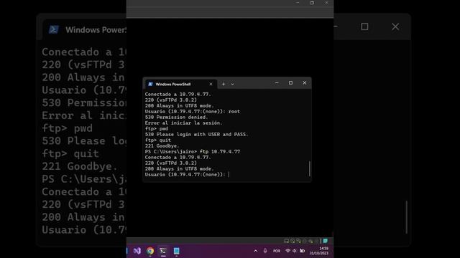
Task: Expand the new tab profile dropdown chevron
Action: pos(232,85)
